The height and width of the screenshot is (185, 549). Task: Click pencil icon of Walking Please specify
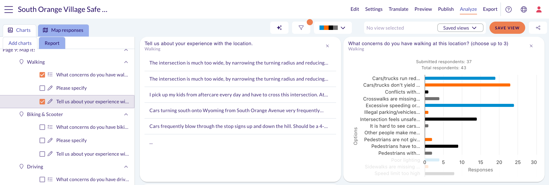pyautogui.click(x=50, y=88)
